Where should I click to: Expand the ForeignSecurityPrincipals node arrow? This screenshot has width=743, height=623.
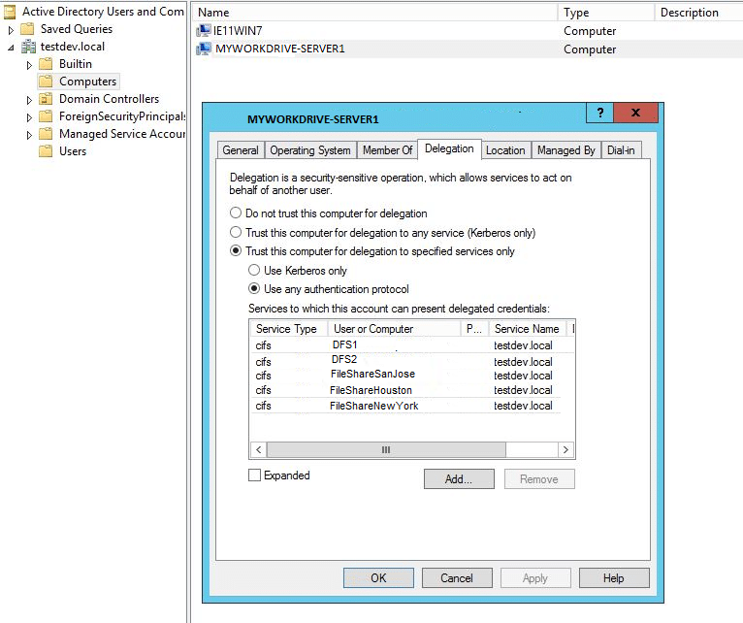coord(30,116)
